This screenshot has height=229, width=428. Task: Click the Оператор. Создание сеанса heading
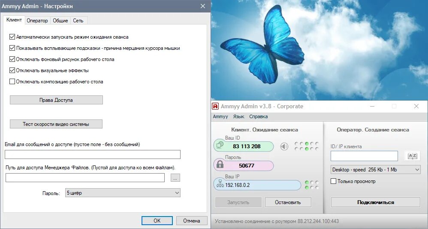(x=373, y=130)
